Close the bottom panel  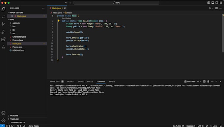point(220,81)
